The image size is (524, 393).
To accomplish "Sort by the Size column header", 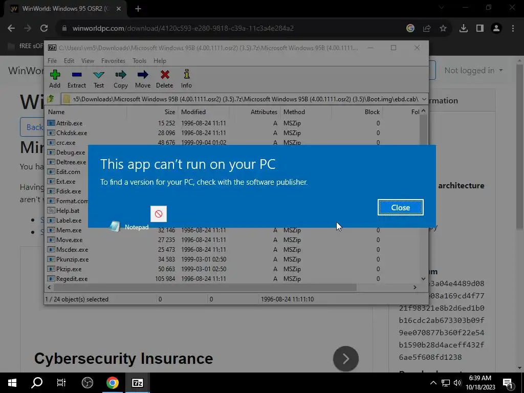I will pos(152,112).
